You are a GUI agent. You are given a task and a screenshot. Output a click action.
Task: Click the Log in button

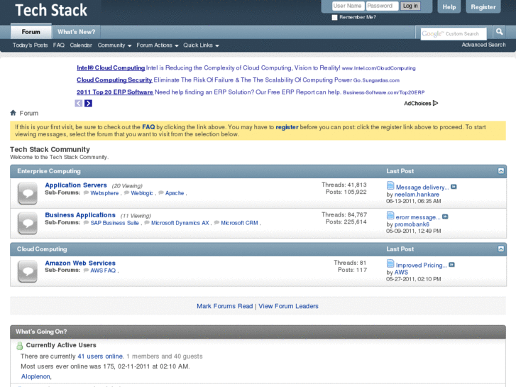[x=410, y=6]
